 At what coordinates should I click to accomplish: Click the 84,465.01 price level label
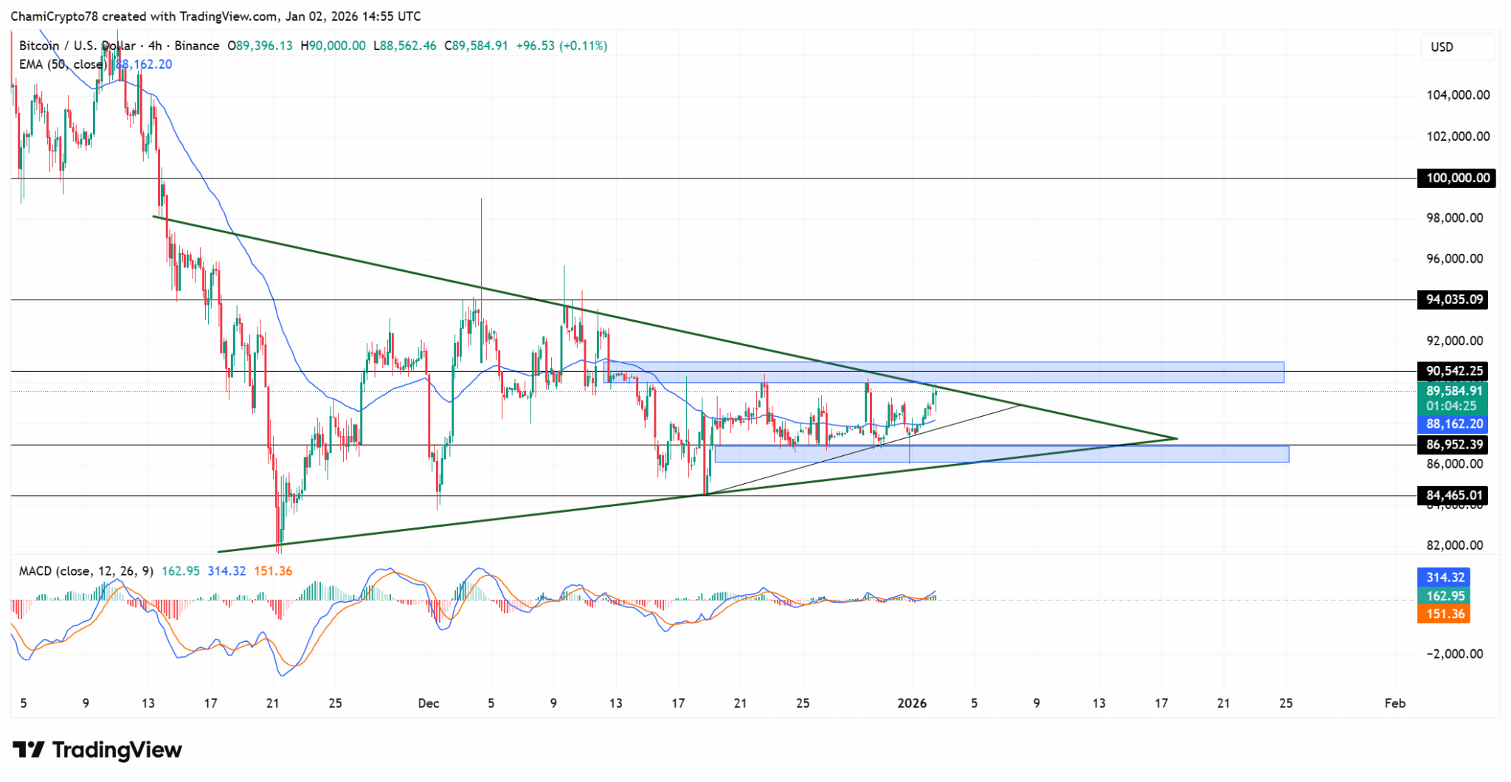click(x=1455, y=496)
